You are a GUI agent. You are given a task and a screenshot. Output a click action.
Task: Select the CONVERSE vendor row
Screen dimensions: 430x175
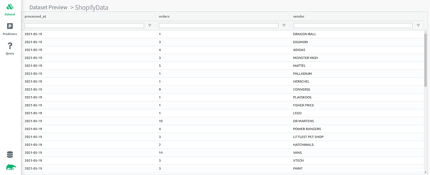coord(302,90)
